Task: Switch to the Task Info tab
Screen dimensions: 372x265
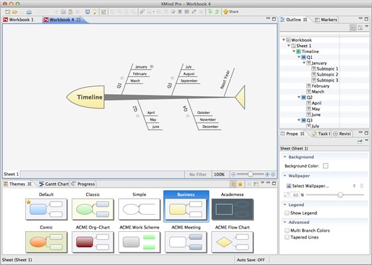Action: coord(321,134)
